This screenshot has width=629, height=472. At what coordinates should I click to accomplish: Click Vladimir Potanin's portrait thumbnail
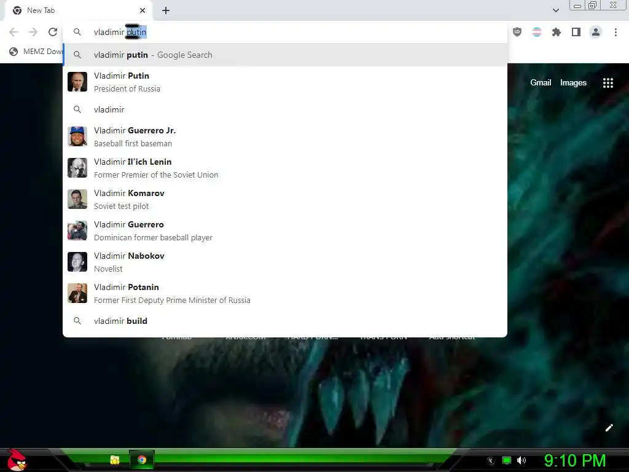click(x=77, y=293)
